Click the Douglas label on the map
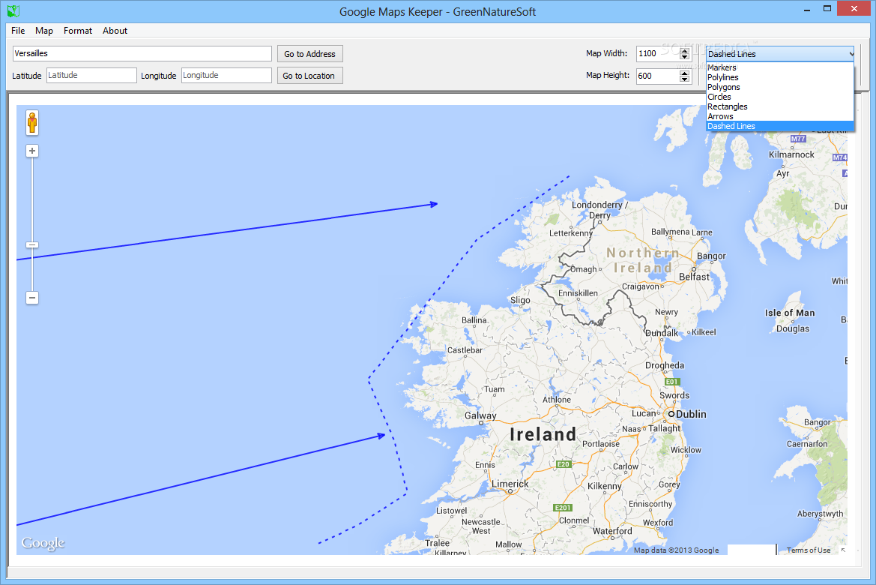Screen dimensions: 876x585 793,328
